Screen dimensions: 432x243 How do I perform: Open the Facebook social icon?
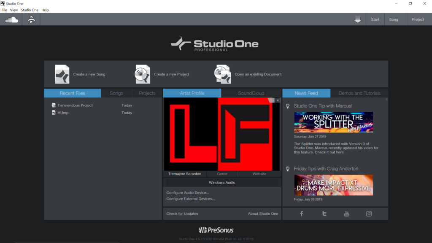point(301,214)
